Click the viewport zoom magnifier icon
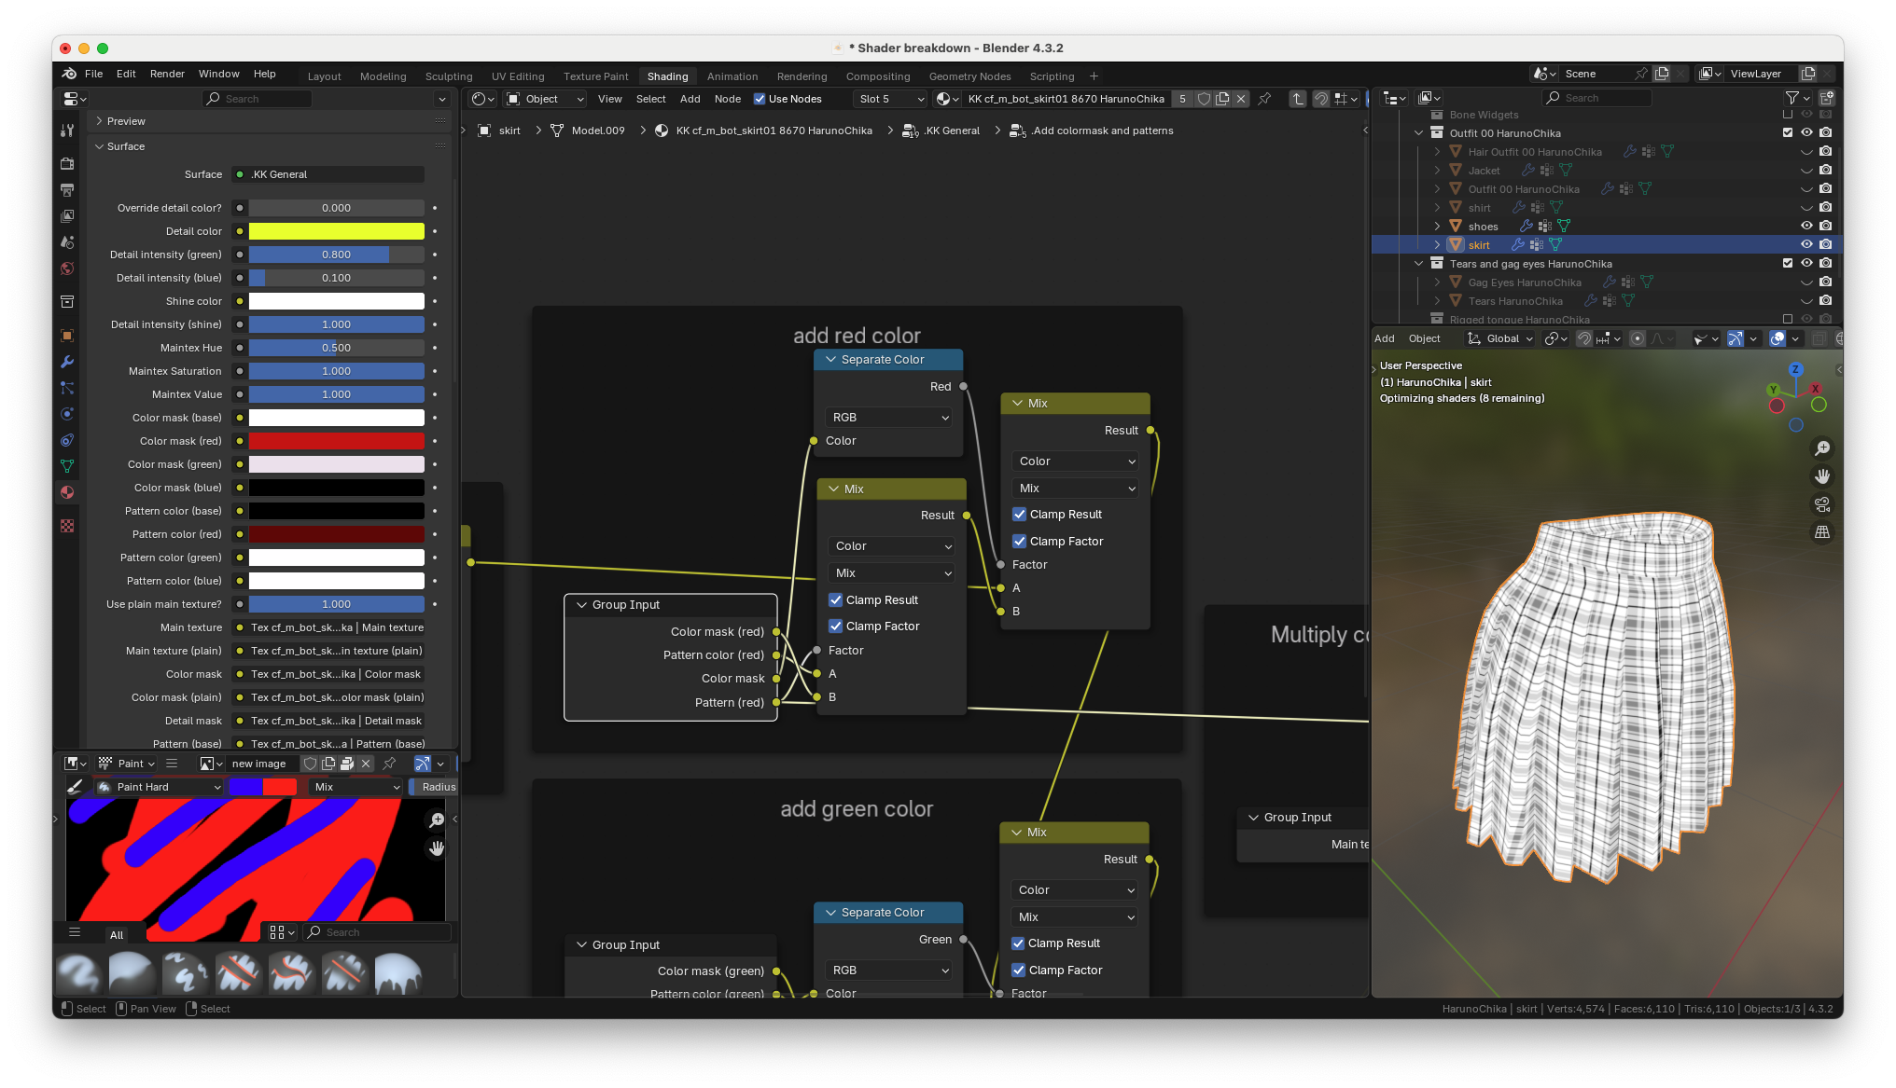Image resolution: width=1896 pixels, height=1088 pixels. click(x=1821, y=448)
